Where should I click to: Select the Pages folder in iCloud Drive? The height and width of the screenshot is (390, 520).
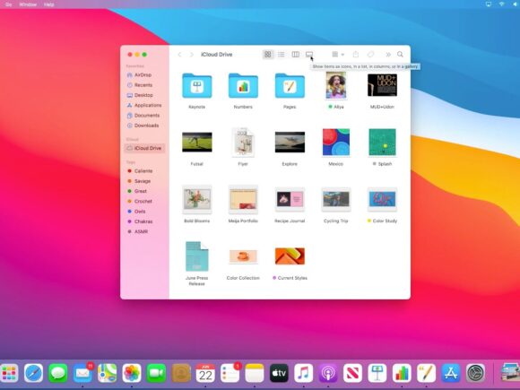click(290, 86)
